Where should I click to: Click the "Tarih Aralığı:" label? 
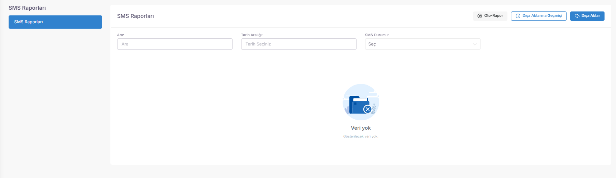point(252,35)
